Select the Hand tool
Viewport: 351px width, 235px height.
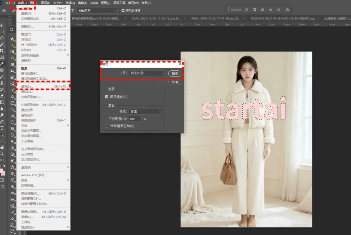pos(2,147)
